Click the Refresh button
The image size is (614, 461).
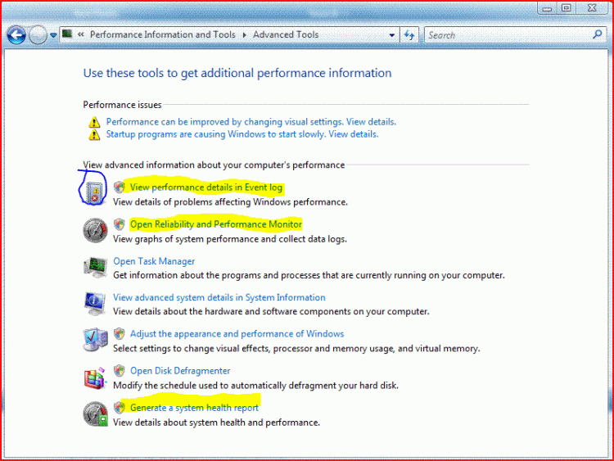pos(409,35)
